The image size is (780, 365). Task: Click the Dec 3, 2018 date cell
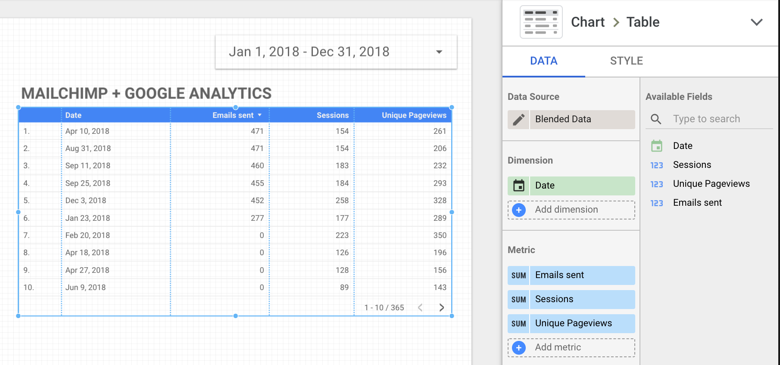coord(85,201)
